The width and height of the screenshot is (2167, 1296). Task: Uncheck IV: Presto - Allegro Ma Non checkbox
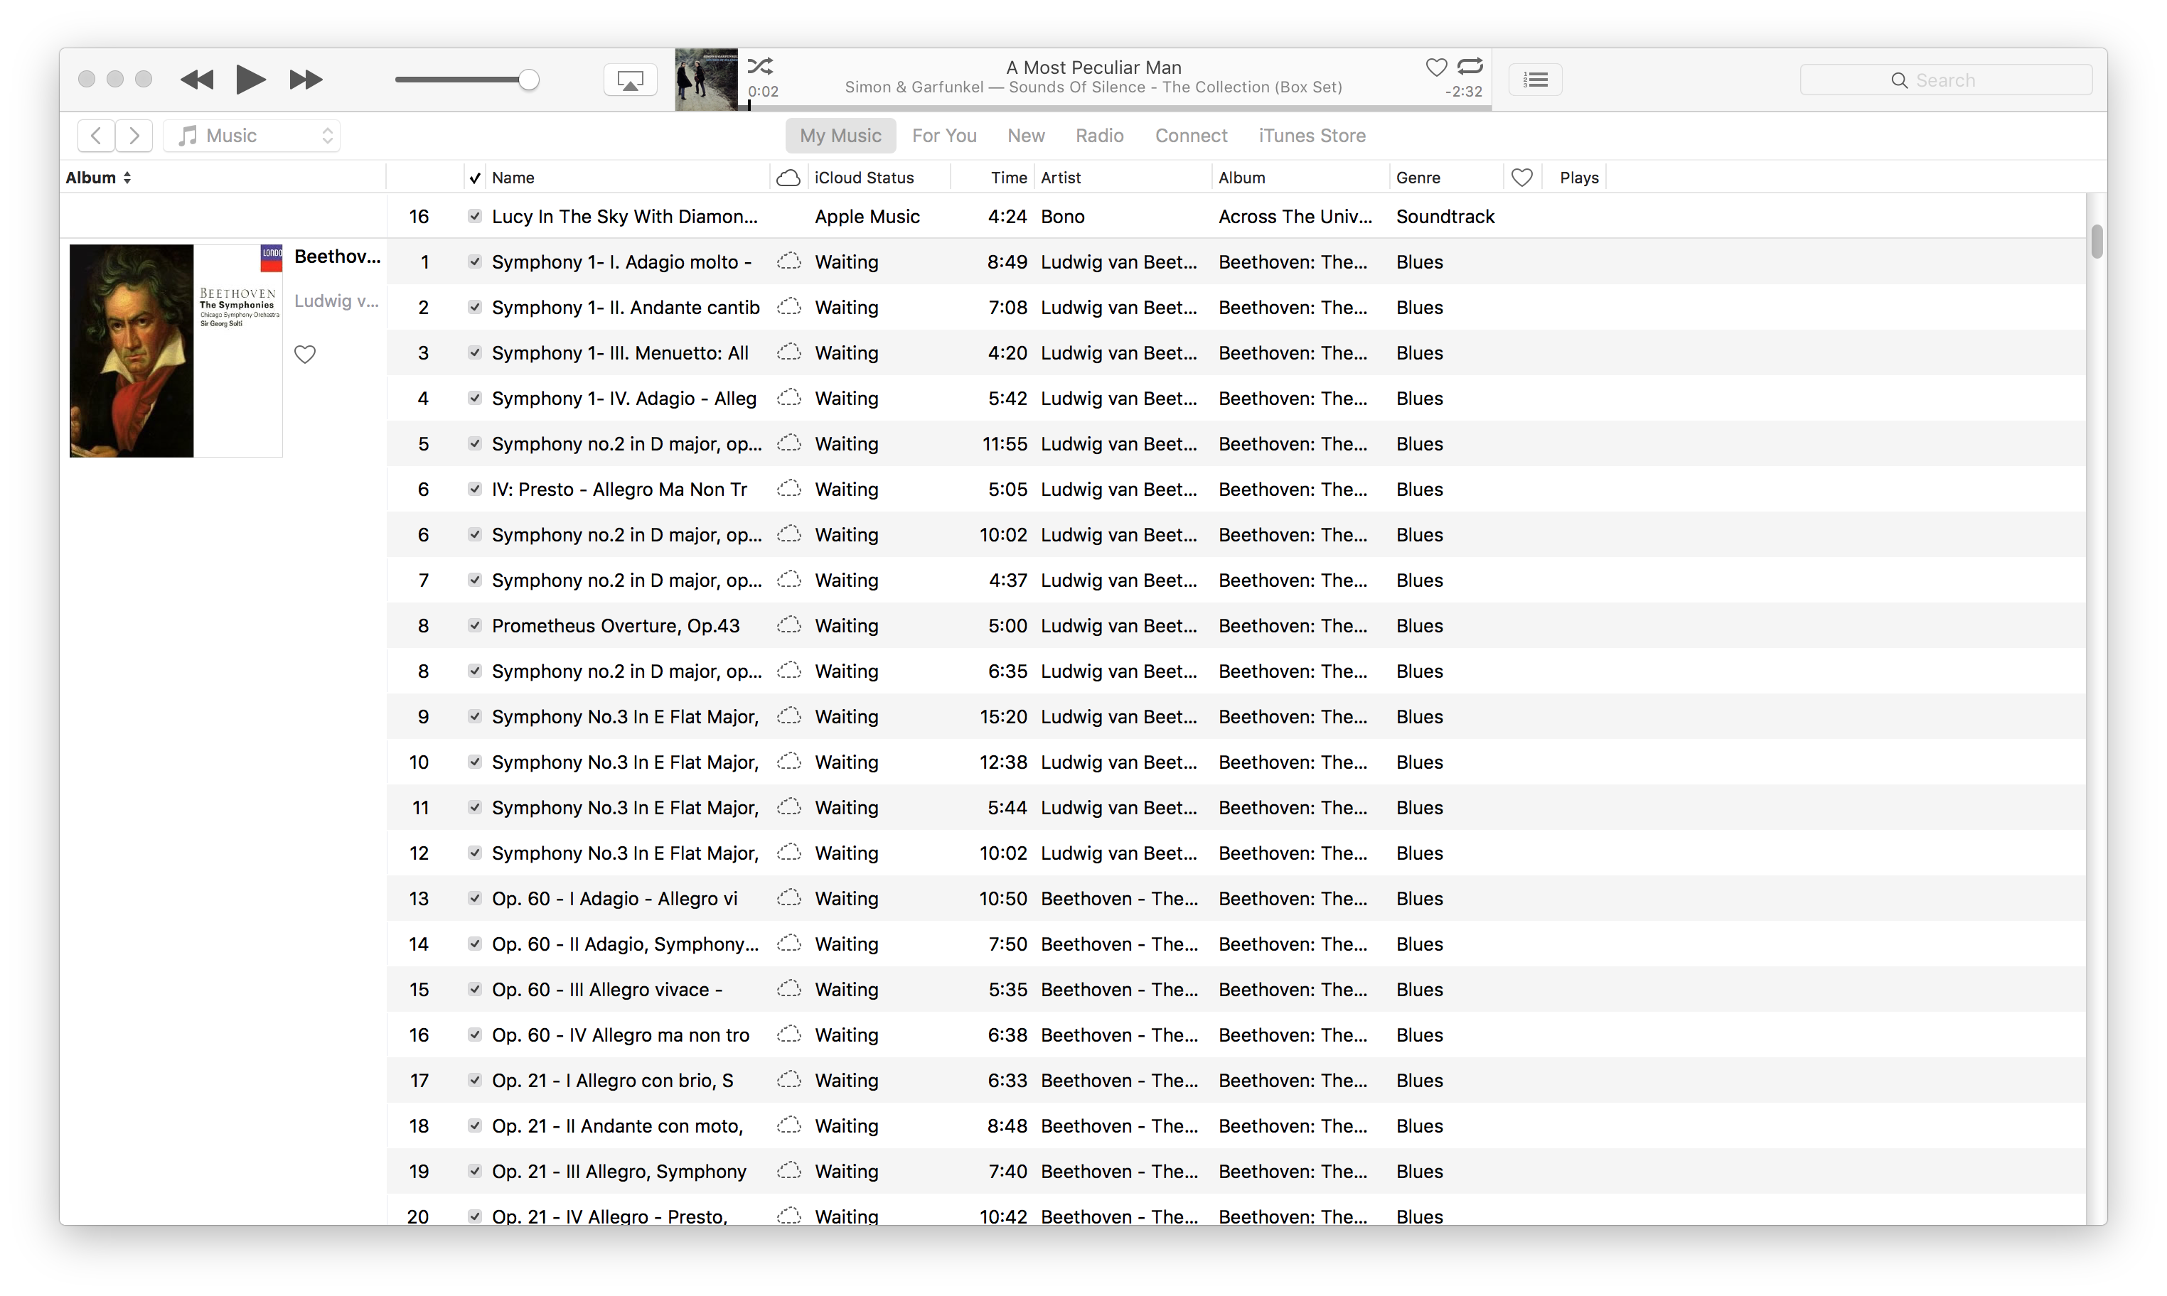474,488
